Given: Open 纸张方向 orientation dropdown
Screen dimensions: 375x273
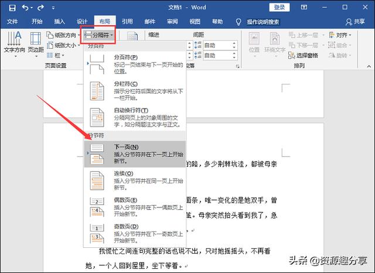Looking at the screenshot, I should tap(63, 35).
